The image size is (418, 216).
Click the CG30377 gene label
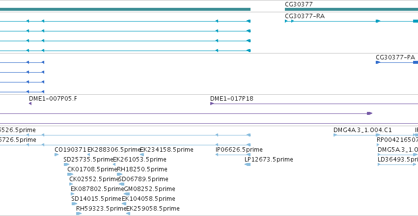(x=299, y=4)
